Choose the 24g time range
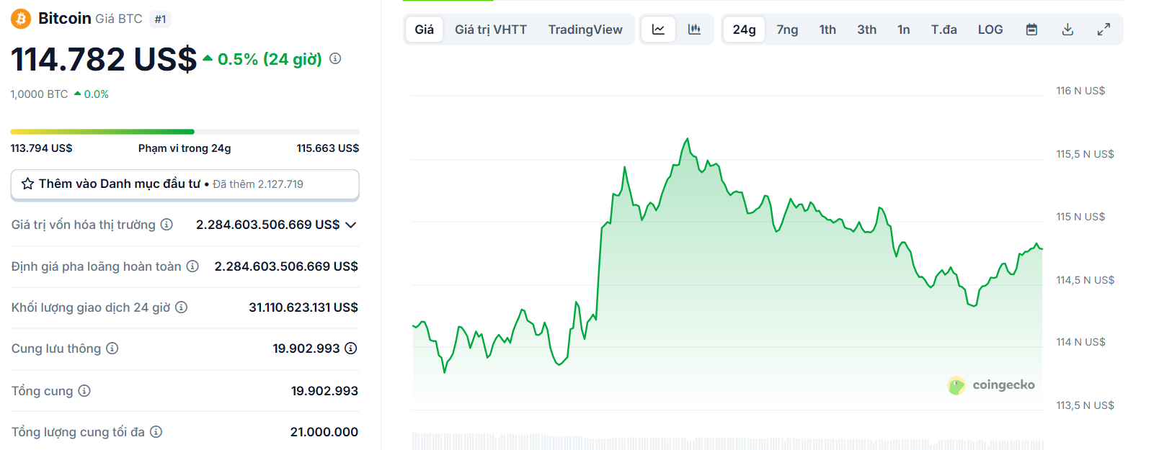 tap(744, 30)
